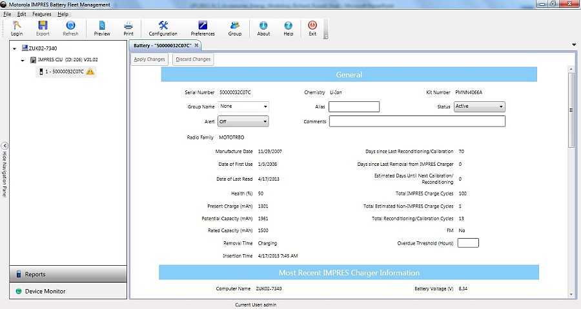The height and width of the screenshot is (309, 581).
Task: Click the Login toolbar icon
Action: click(x=17, y=25)
